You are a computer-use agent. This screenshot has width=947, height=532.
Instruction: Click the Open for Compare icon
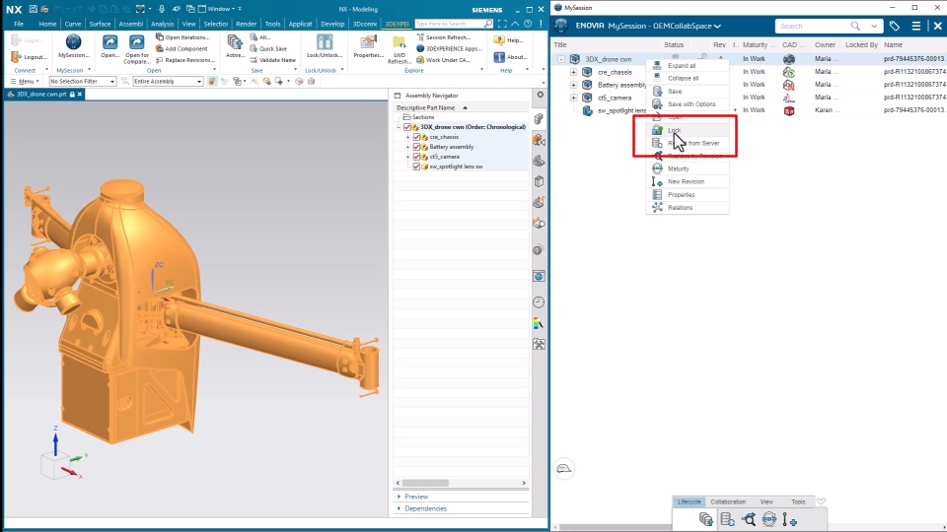(136, 41)
